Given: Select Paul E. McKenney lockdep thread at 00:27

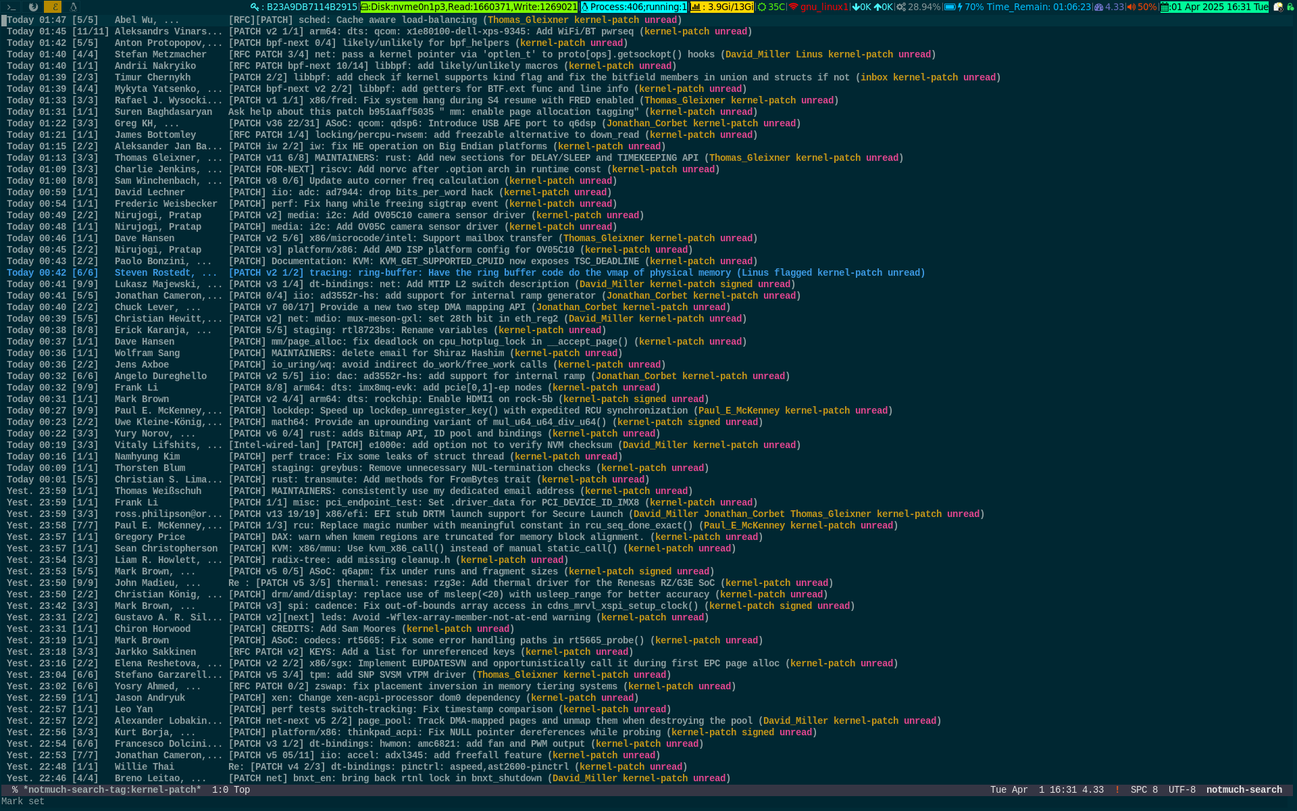Looking at the screenshot, I should (449, 410).
